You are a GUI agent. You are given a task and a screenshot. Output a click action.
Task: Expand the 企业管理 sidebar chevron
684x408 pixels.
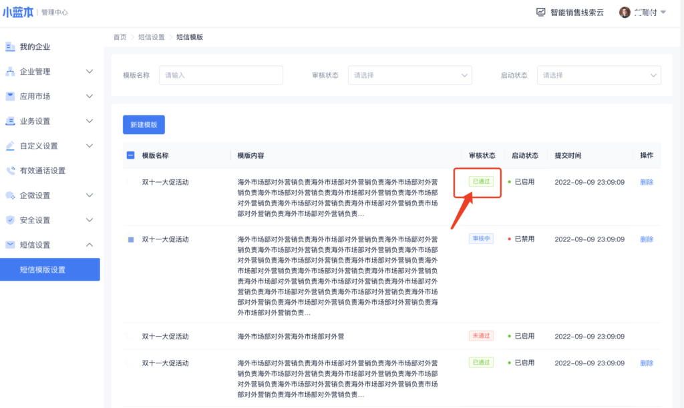tap(90, 71)
